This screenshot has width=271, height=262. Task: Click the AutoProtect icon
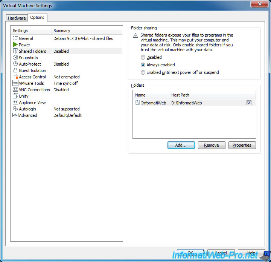click(x=15, y=64)
